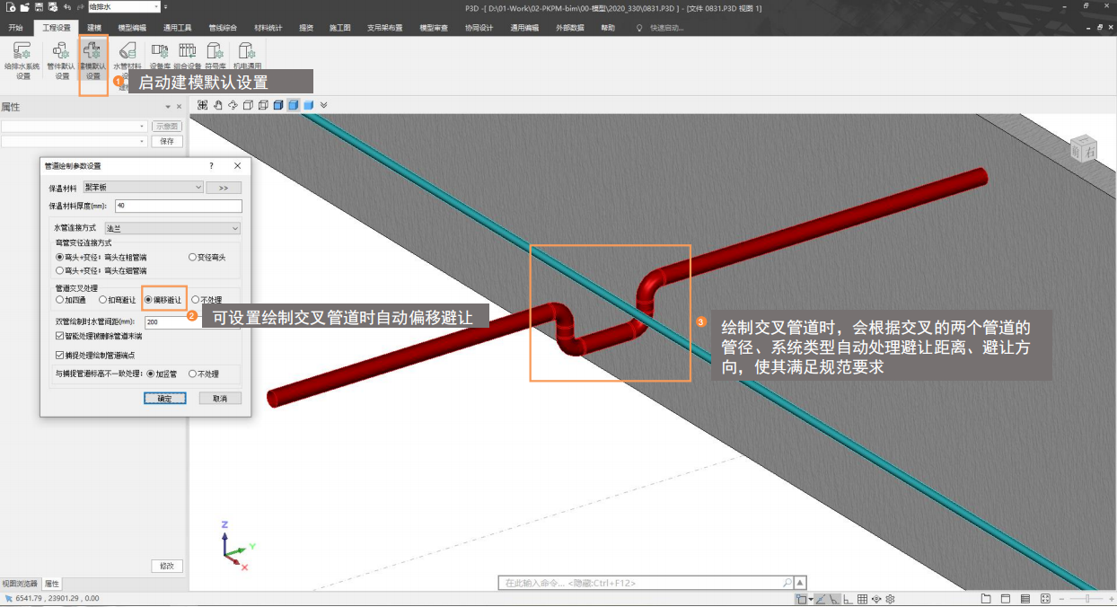Select the pan hand tool in view toolbar
The width and height of the screenshot is (1117, 607).
(217, 105)
